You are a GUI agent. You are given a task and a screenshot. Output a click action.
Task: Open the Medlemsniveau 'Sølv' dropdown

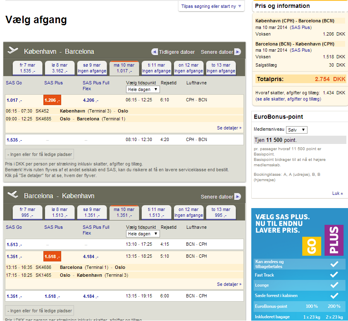pos(296,130)
